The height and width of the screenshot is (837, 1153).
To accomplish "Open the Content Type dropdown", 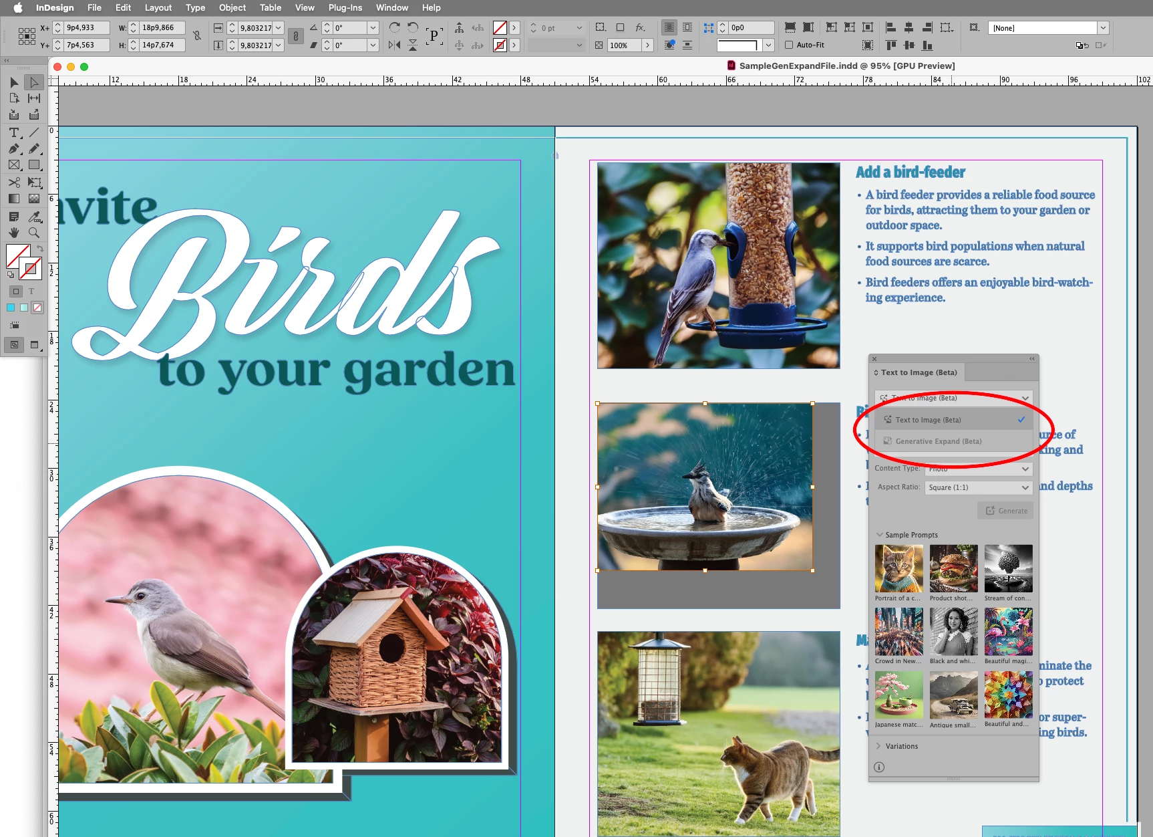I will (979, 469).
